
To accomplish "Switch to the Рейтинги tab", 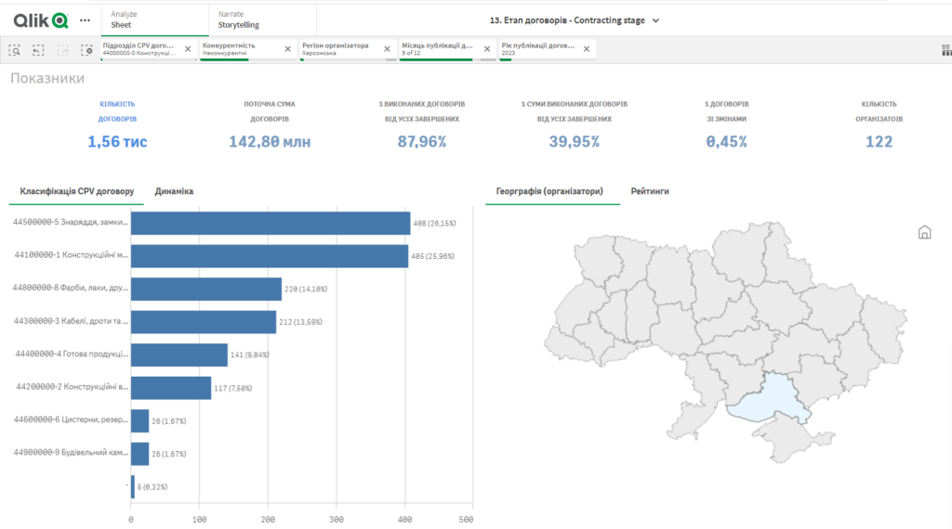I will (649, 191).
